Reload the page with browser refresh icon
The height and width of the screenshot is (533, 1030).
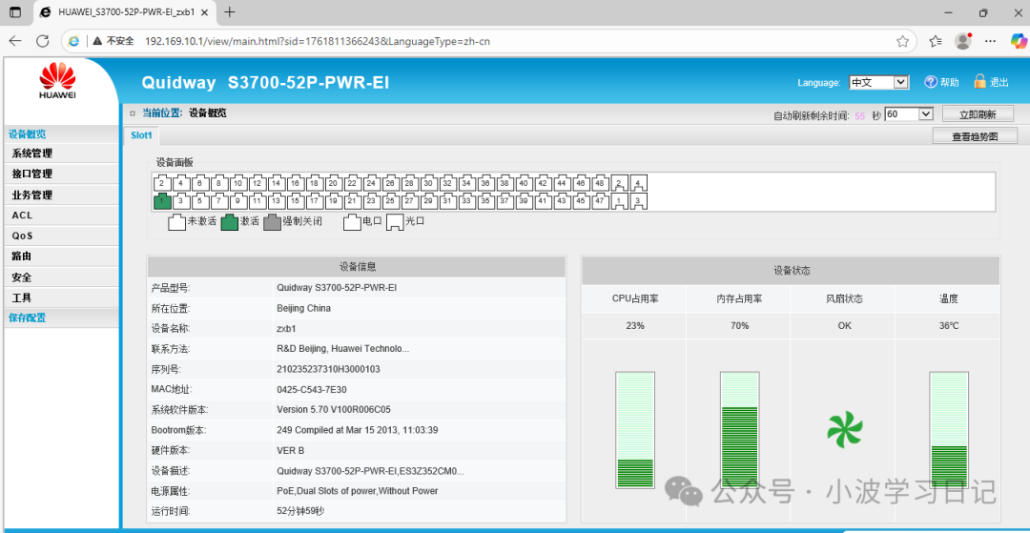pos(42,41)
